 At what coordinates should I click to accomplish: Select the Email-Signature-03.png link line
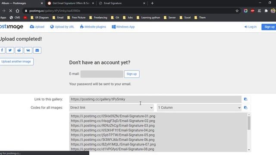[x=113, y=126]
